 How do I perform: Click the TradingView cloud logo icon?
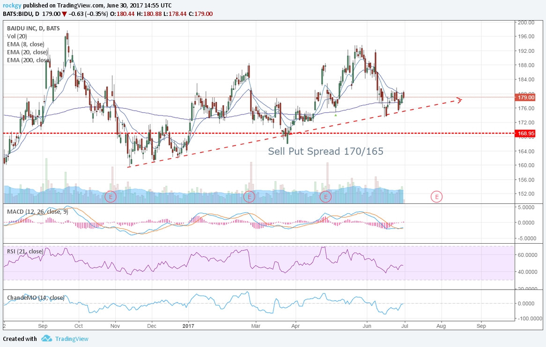click(x=47, y=338)
